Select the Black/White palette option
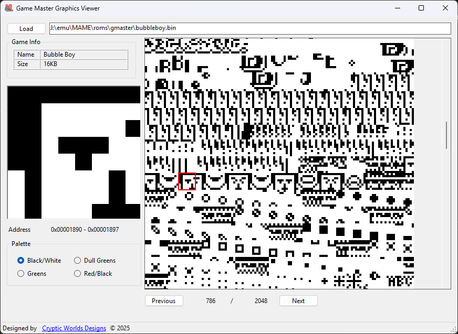Screen dimensions: 458x334 21,261
